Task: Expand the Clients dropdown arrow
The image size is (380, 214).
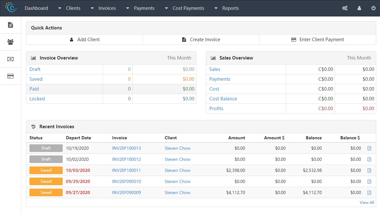Action: click(x=60, y=8)
